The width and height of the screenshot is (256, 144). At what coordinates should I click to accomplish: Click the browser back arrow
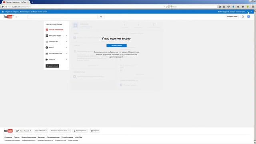[3, 7]
